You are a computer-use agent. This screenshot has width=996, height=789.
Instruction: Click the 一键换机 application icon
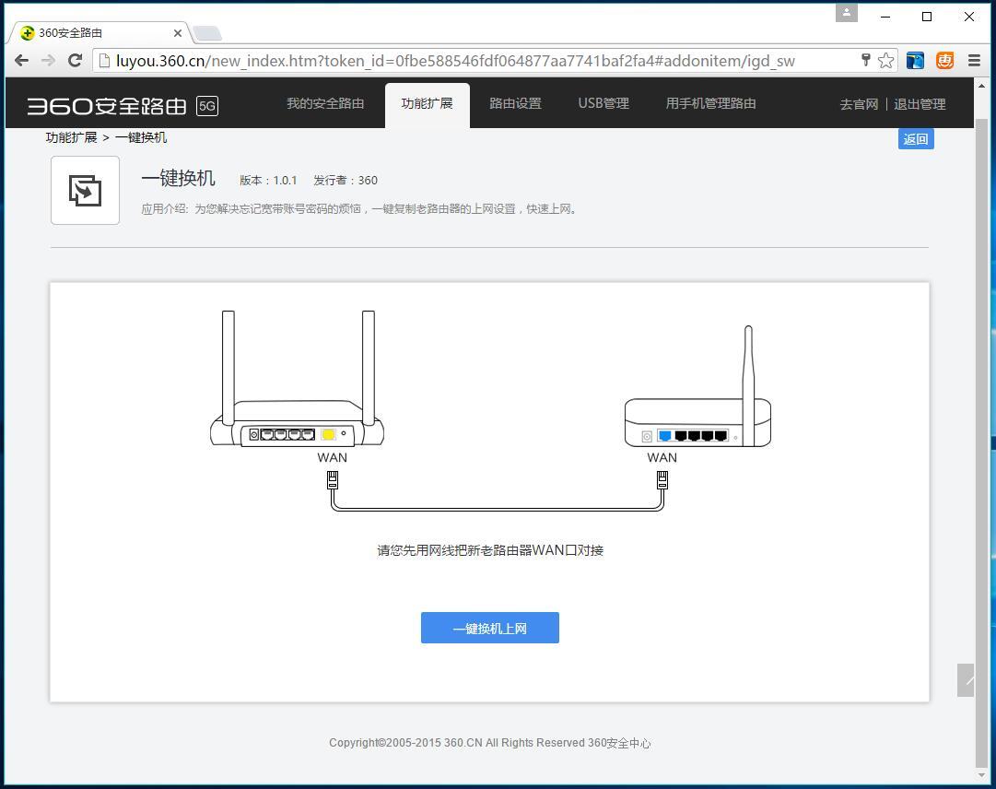(85, 190)
